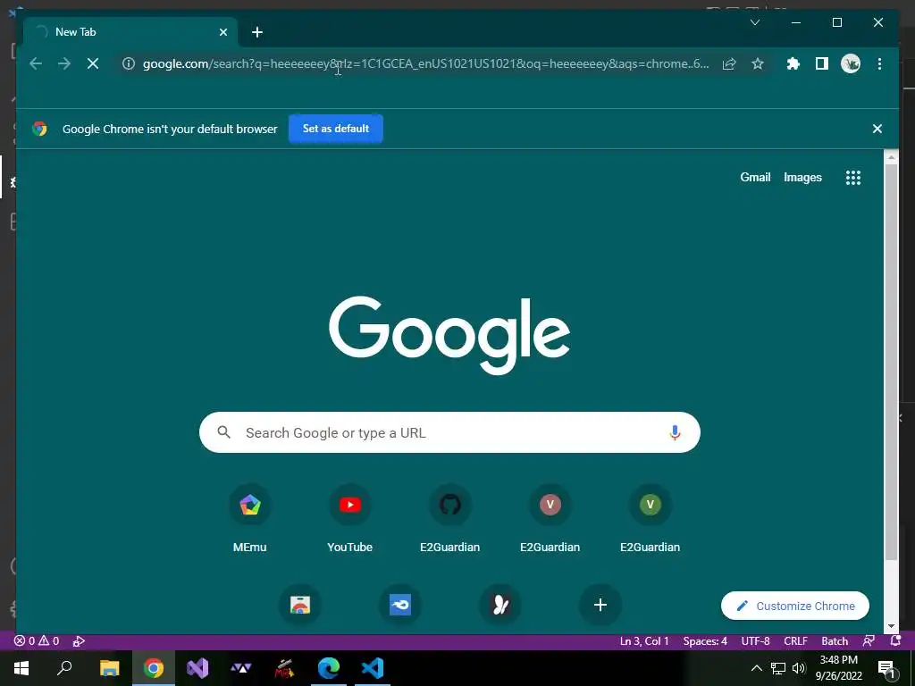Viewport: 915px width, 686px height.
Task: Open Google Images link
Action: [x=802, y=178]
